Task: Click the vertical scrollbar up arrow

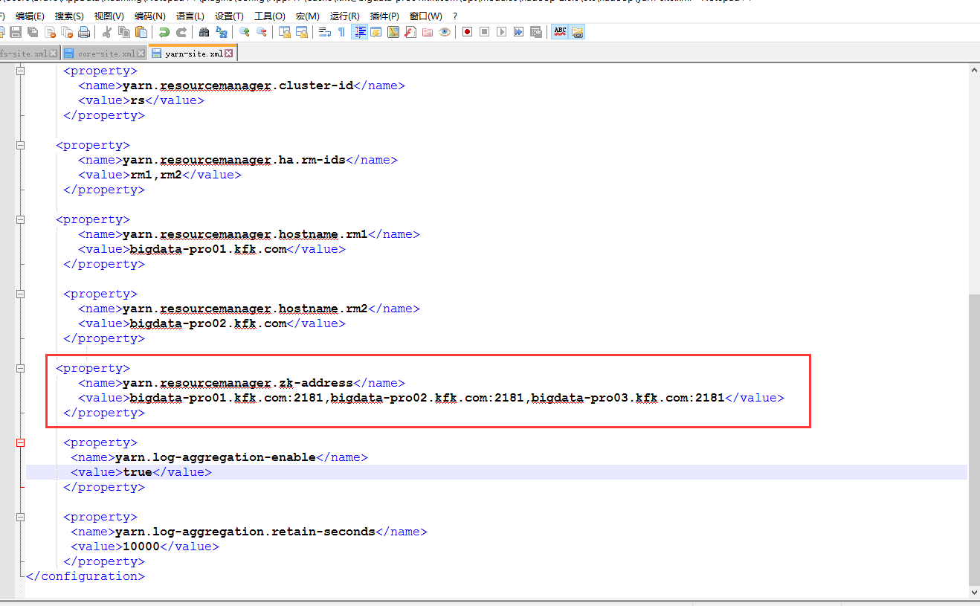Action: [x=974, y=70]
